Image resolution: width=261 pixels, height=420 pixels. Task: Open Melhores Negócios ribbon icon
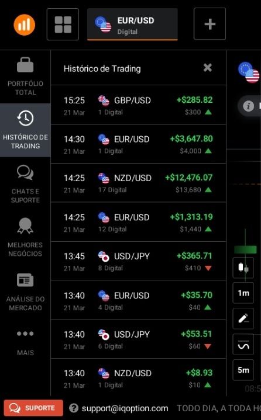tap(25, 237)
